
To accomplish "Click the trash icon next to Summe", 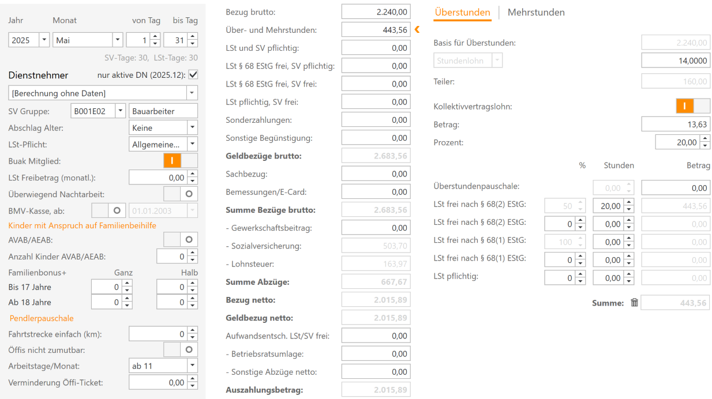I will tap(634, 303).
